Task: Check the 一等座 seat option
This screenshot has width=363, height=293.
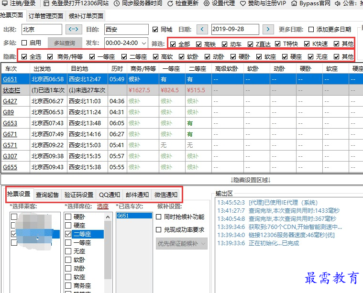Action: [68, 242]
